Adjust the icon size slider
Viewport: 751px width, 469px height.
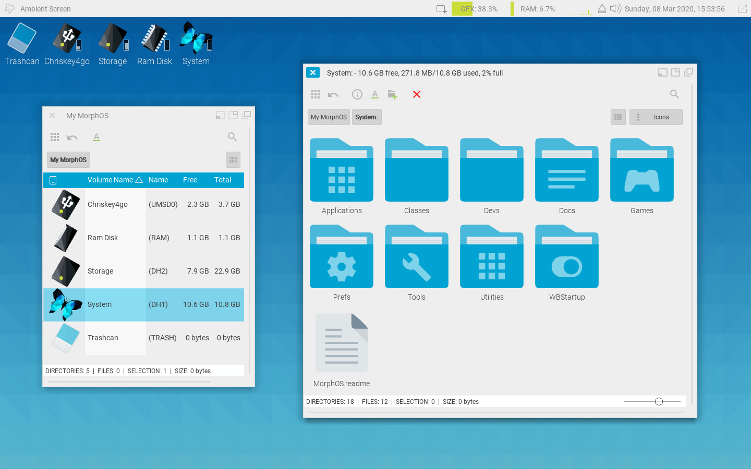tap(659, 402)
